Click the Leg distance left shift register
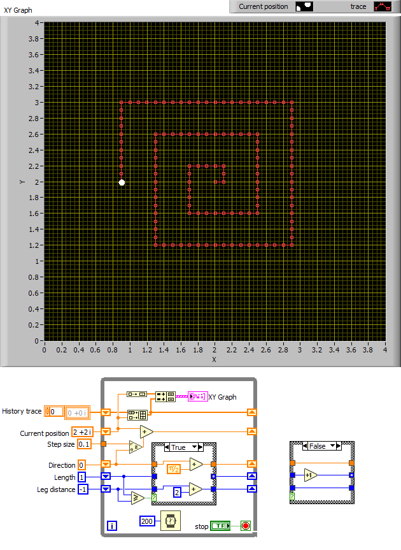This screenshot has height=550, width=401. click(x=106, y=489)
